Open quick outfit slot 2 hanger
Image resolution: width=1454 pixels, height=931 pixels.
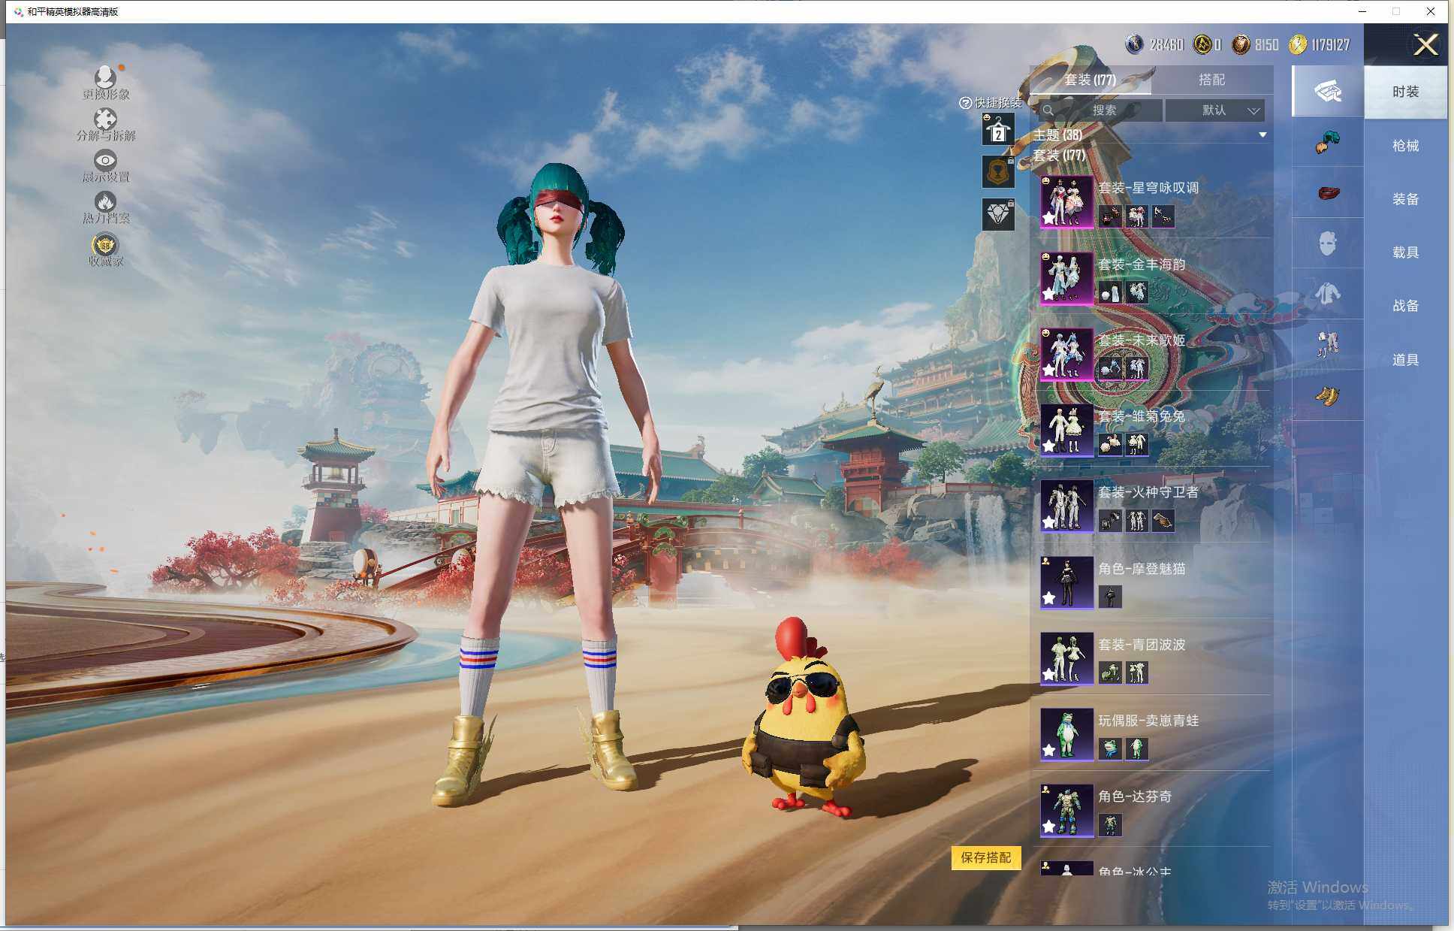998,130
